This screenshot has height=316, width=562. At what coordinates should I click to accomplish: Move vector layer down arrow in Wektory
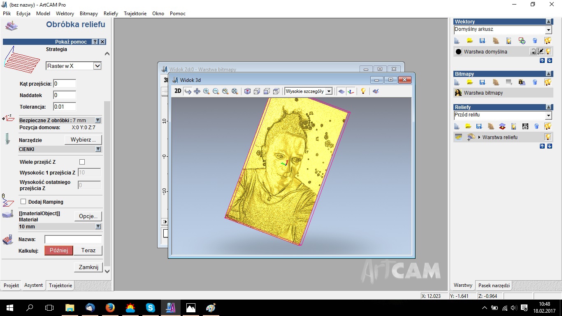(x=549, y=60)
